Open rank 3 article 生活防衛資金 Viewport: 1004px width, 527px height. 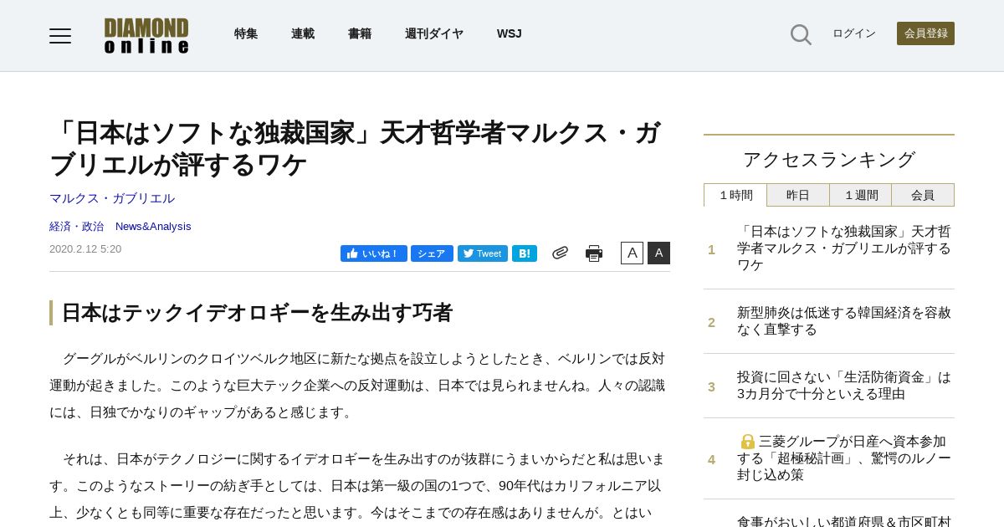pyautogui.click(x=844, y=385)
